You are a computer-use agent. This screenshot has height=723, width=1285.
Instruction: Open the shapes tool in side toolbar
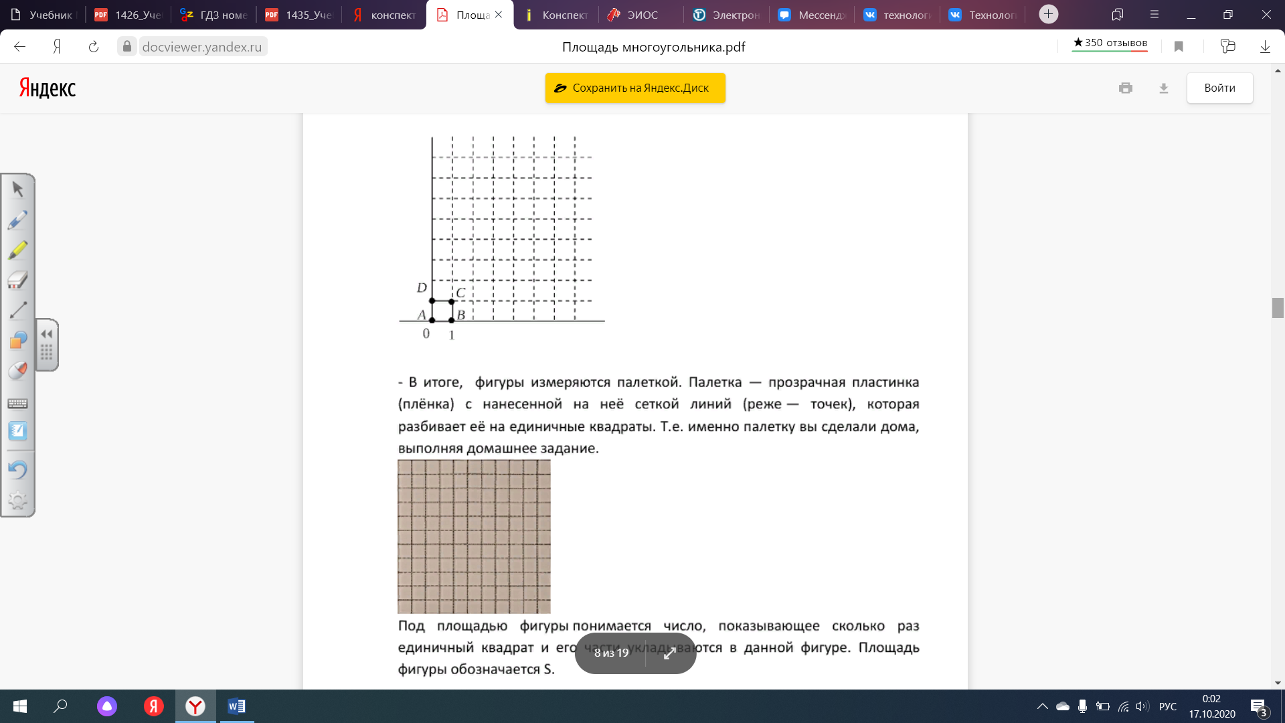point(18,340)
